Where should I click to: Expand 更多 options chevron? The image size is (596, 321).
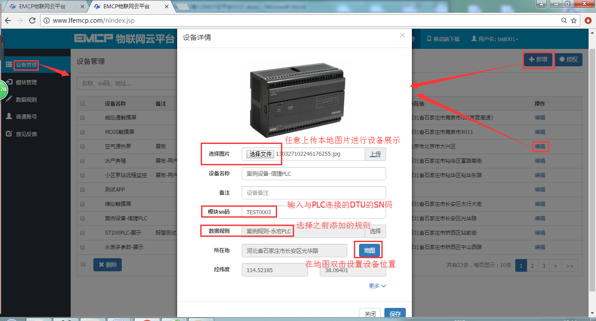click(377, 286)
